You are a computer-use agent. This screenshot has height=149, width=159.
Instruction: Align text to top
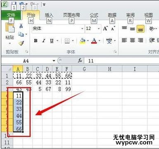click(x=124, y=28)
